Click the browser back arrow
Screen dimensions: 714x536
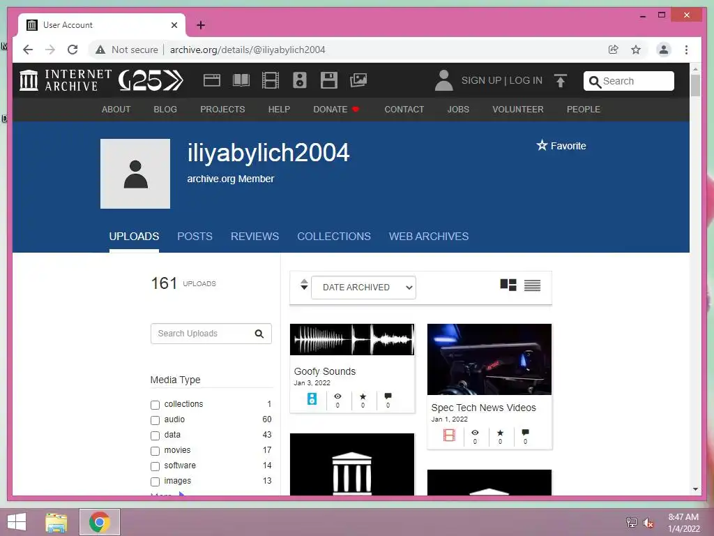28,50
